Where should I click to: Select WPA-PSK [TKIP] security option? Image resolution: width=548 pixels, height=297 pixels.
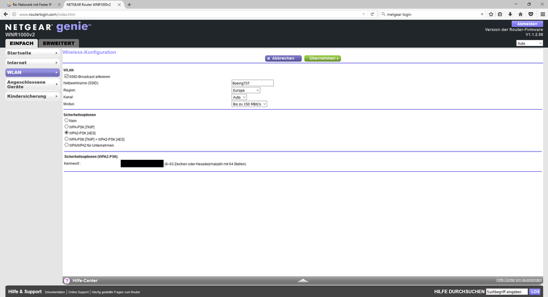66,127
